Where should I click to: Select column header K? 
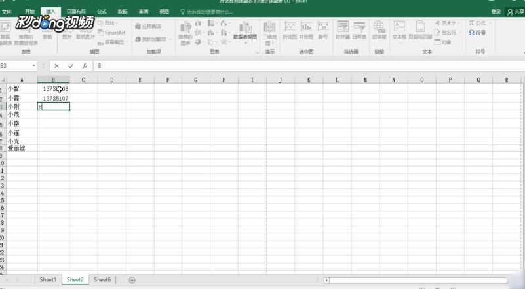point(309,80)
